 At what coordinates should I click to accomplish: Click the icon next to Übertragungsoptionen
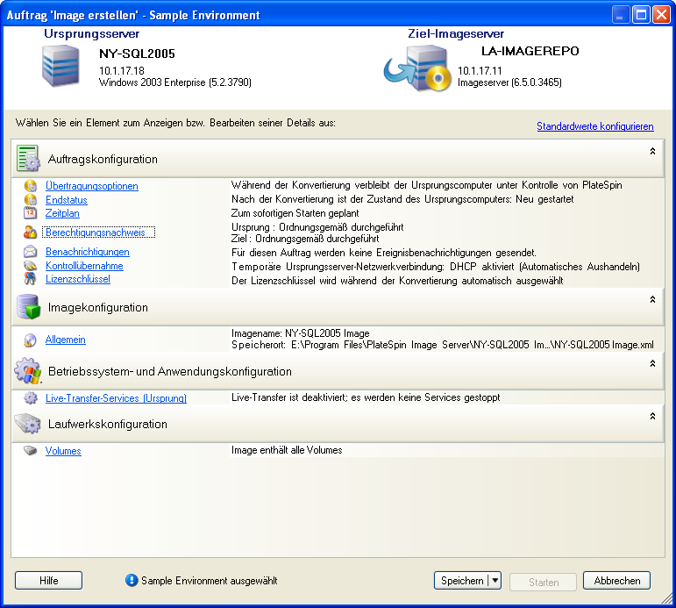(x=30, y=186)
